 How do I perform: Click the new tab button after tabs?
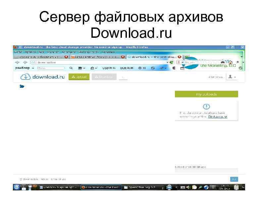coord(186,57)
